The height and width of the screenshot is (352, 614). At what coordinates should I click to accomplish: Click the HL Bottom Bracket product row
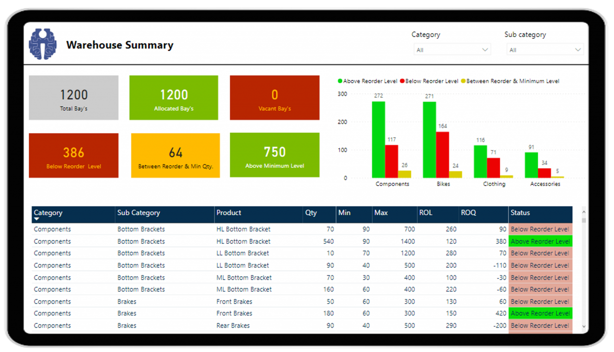tap(243, 229)
